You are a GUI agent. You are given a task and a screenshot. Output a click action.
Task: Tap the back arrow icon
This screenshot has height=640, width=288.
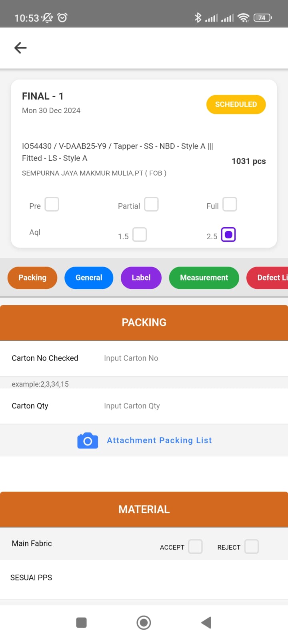click(20, 48)
